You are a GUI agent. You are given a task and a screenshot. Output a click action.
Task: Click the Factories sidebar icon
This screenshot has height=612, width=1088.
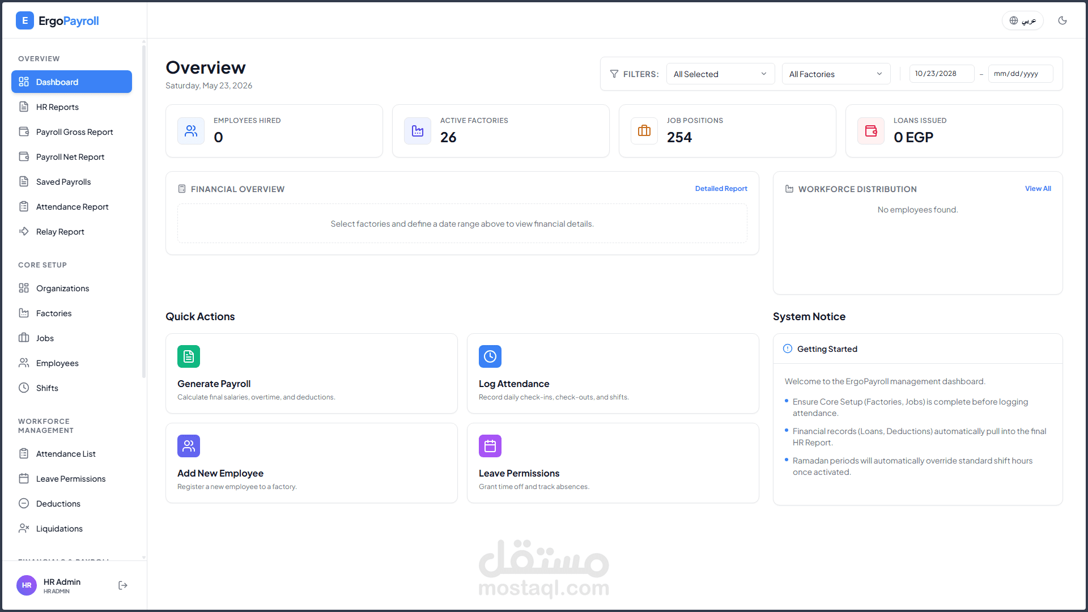pos(24,313)
